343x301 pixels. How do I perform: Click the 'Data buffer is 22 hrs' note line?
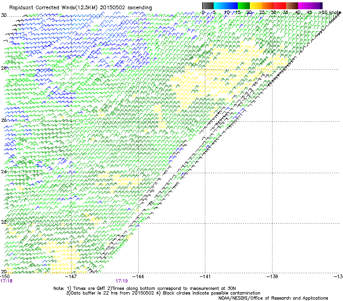[163, 293]
